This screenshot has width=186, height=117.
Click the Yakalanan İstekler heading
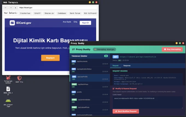click(x=79, y=56)
